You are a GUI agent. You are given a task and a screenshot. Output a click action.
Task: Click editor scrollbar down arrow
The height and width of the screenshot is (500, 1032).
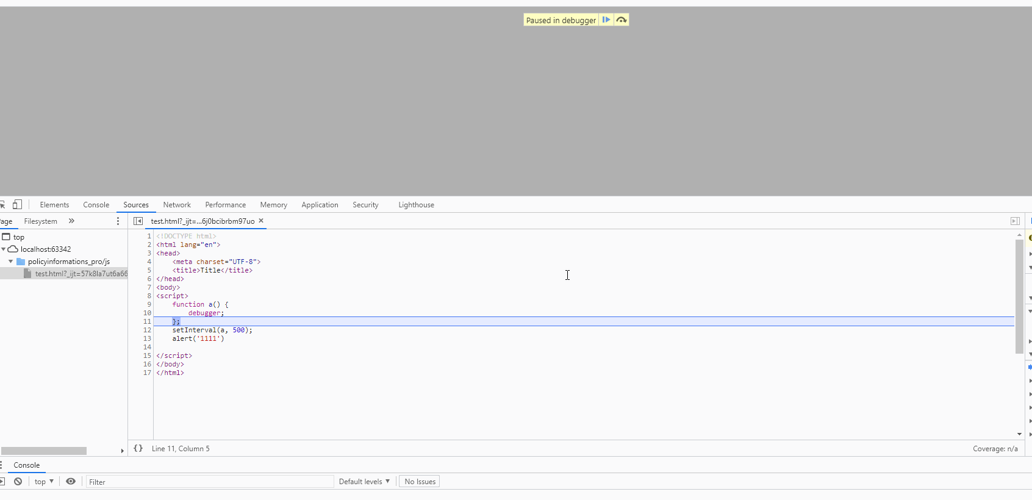click(x=1019, y=434)
